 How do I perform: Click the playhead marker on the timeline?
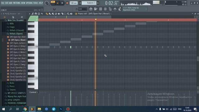tap(96, 20)
